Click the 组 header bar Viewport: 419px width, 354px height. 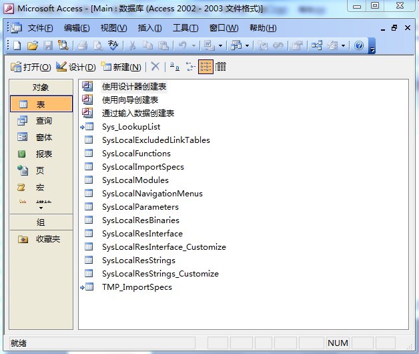[x=41, y=222]
